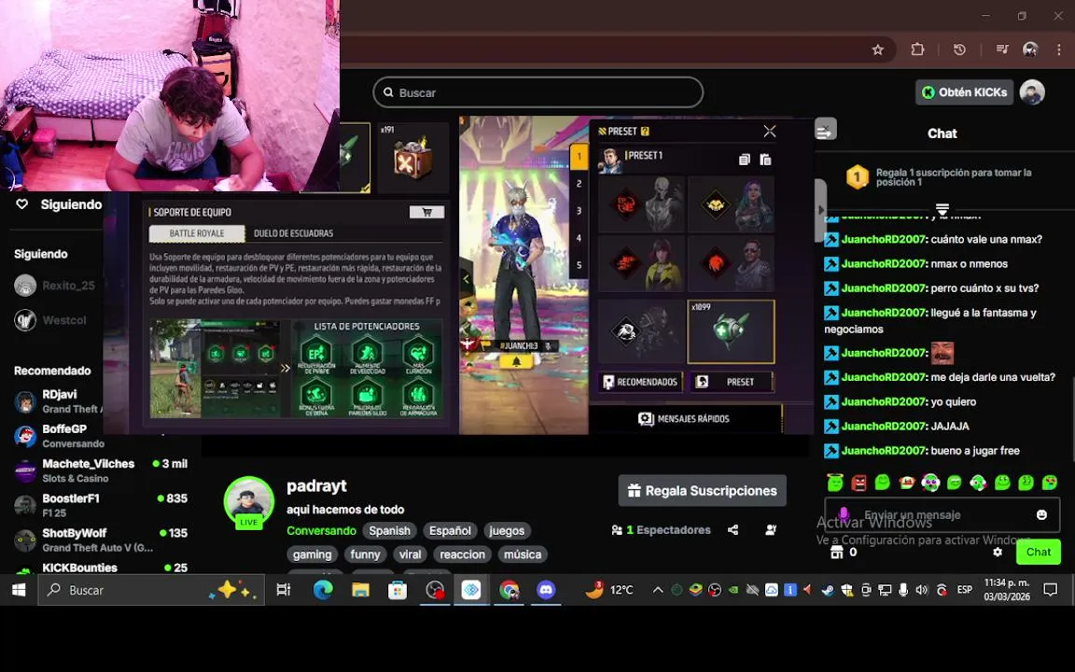This screenshot has width=1075, height=672.
Task: Switch to DUELO DE ESCUADRAS tab
Action: [293, 233]
